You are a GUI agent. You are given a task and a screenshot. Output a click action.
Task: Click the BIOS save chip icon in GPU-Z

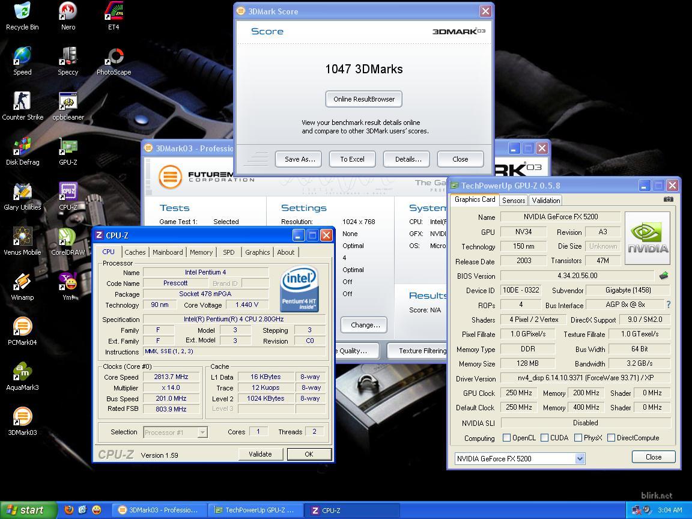click(664, 276)
